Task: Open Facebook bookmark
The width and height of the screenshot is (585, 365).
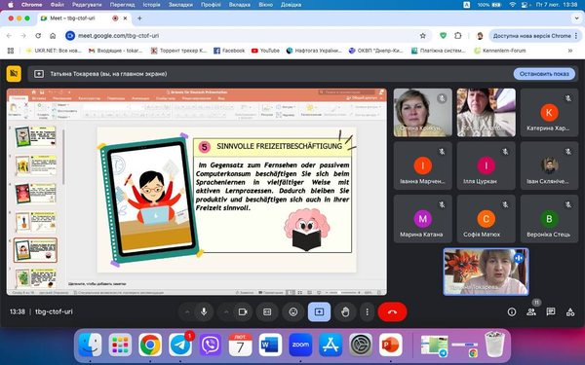Action: coord(229,51)
